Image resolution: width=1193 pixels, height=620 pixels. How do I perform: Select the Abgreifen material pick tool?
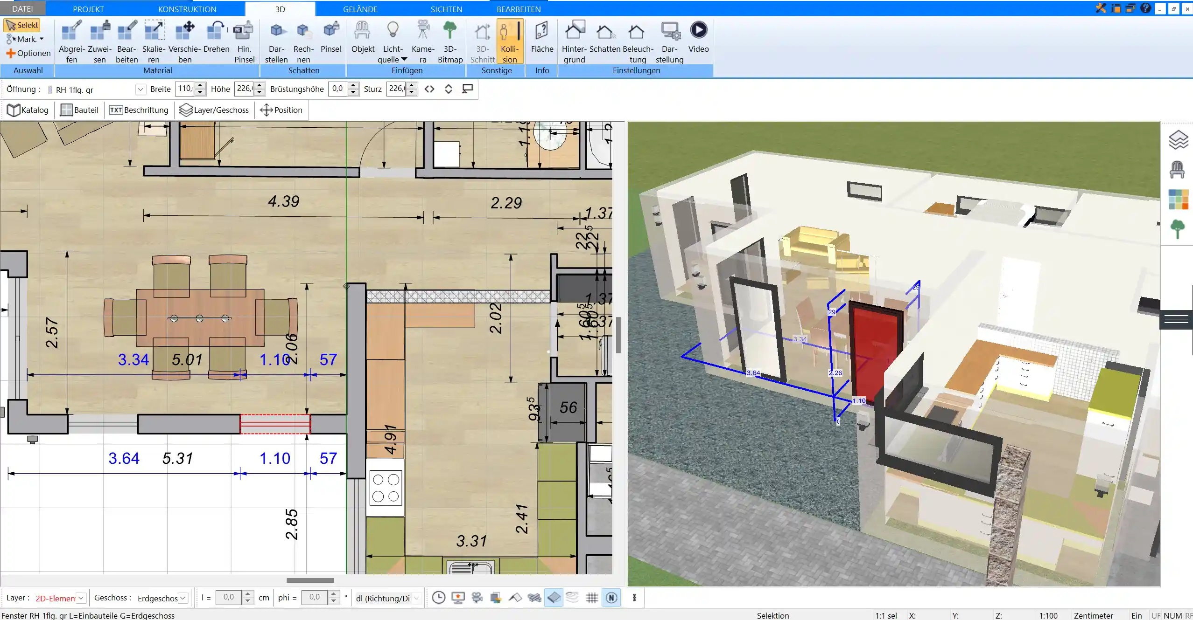point(71,41)
